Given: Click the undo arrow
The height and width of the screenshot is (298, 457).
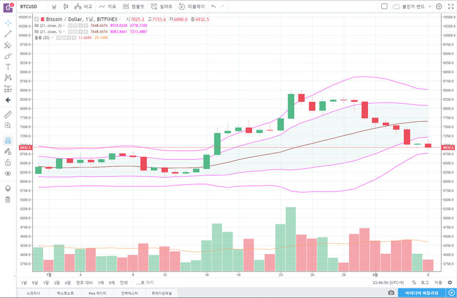Looking at the screenshot, I should 213,6.
